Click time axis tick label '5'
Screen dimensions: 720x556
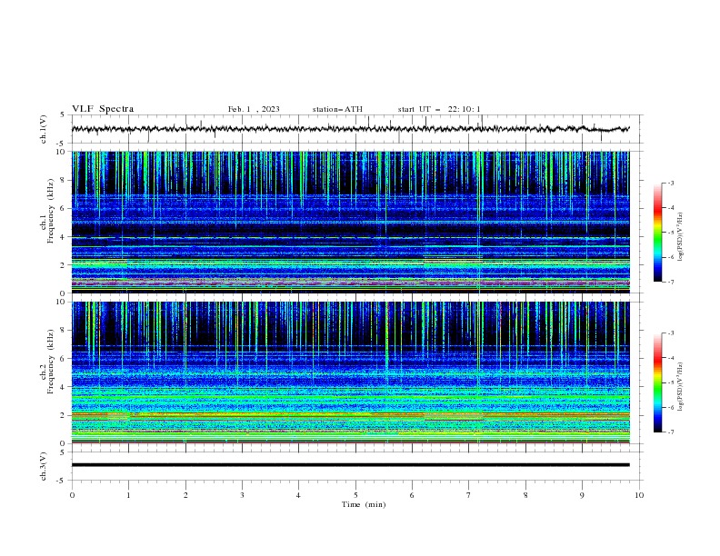pos(355,495)
